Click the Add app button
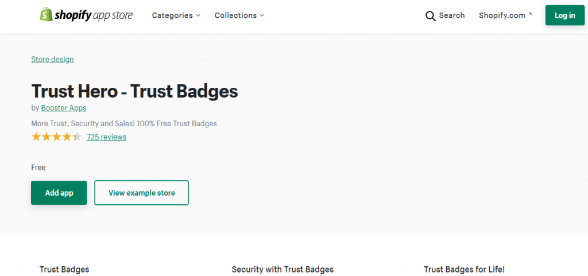This screenshot has height=276, width=588. point(59,193)
